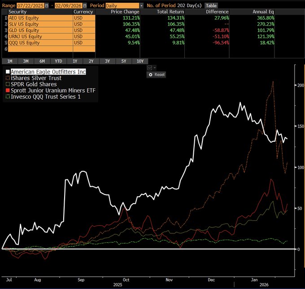Click the SPDR Gold Shares legend marker
The image size is (305, 289).
[8, 84]
